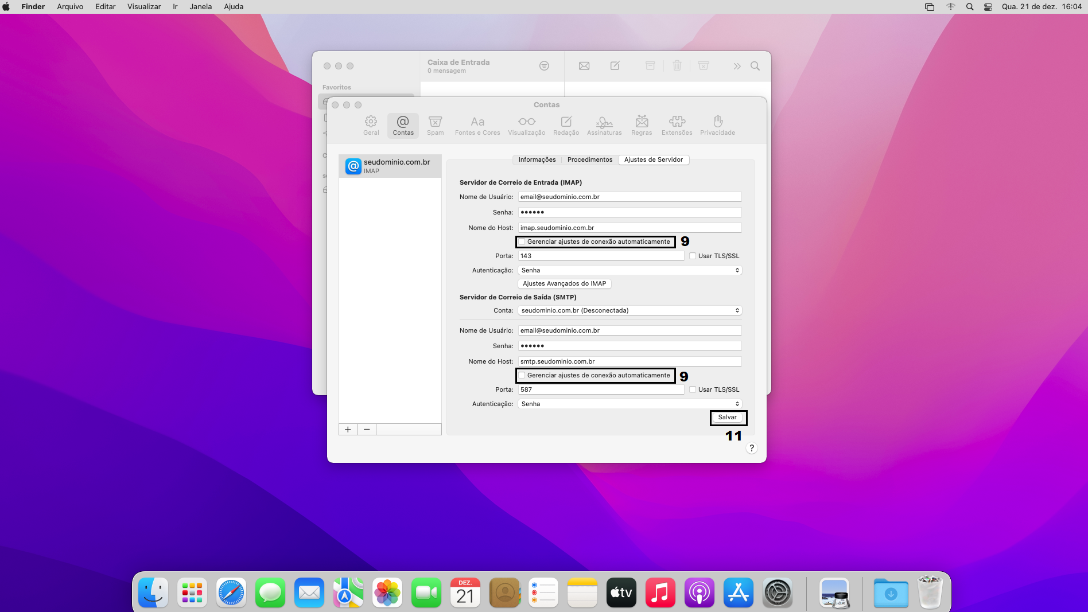Open Ajustes Avançados do IMAP
Image resolution: width=1088 pixels, height=612 pixels.
point(564,284)
